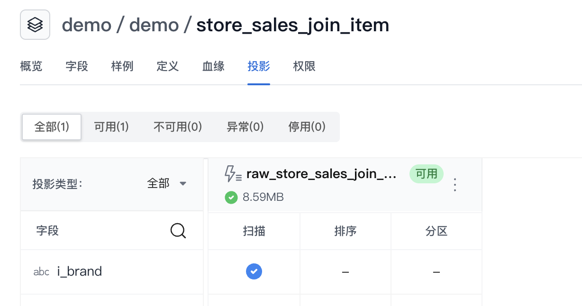Viewport: 582px width, 306px height.
Task: Switch to the 概览 tab
Action: click(x=31, y=66)
